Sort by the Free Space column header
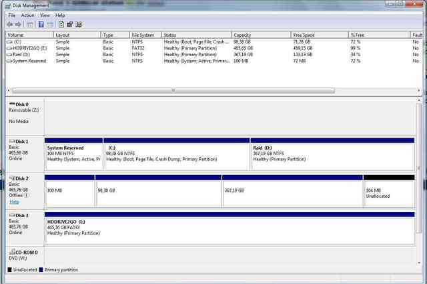The height and width of the screenshot is (284, 427). 320,35
